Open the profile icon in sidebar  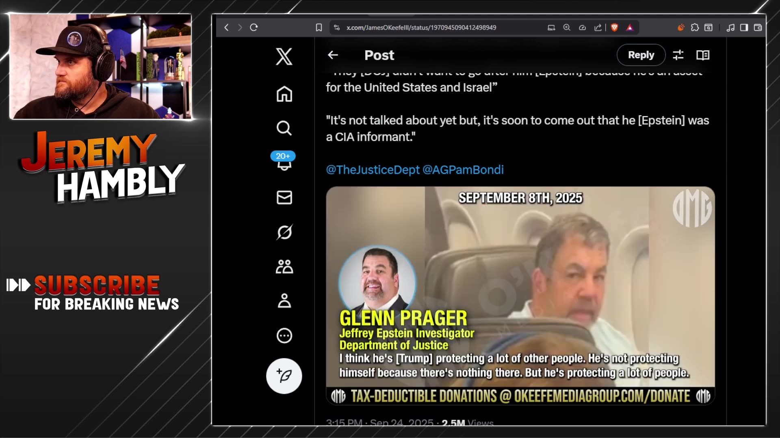coord(284,301)
